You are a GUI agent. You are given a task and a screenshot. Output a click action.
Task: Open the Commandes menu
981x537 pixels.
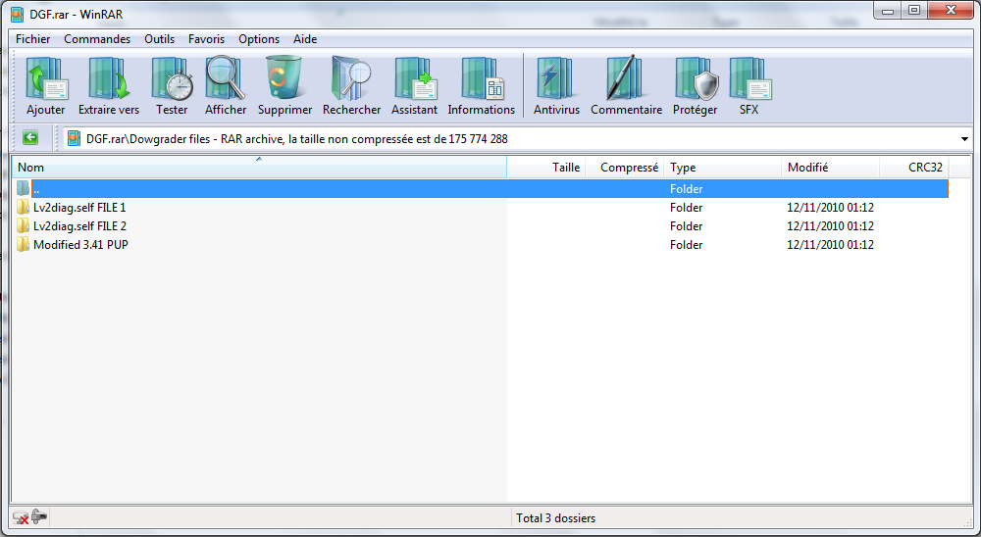[x=97, y=39]
